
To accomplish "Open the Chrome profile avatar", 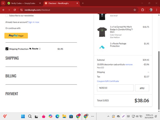I will point(151,10).
